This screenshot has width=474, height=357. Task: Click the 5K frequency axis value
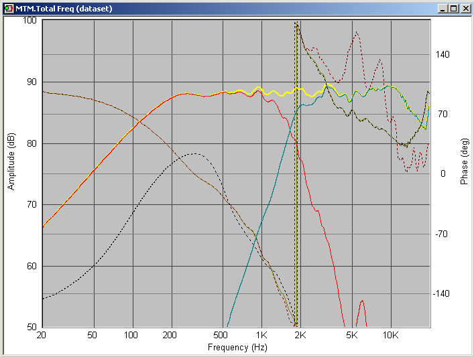click(x=352, y=335)
